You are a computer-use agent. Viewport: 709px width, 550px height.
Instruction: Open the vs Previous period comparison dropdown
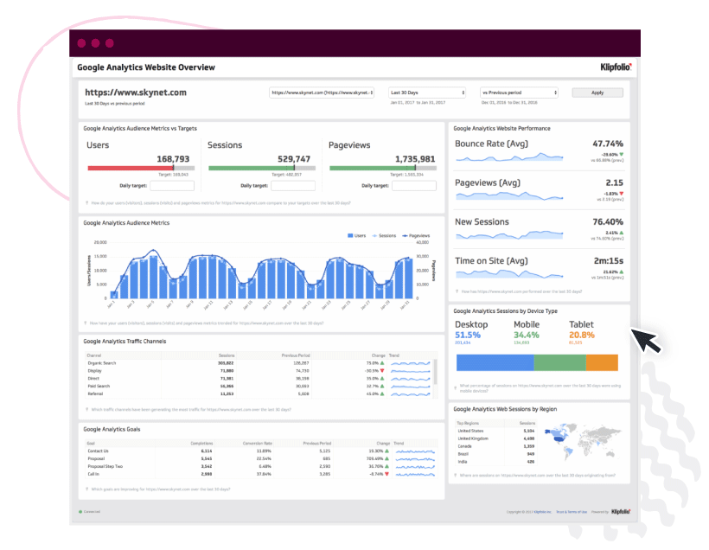pyautogui.click(x=519, y=93)
